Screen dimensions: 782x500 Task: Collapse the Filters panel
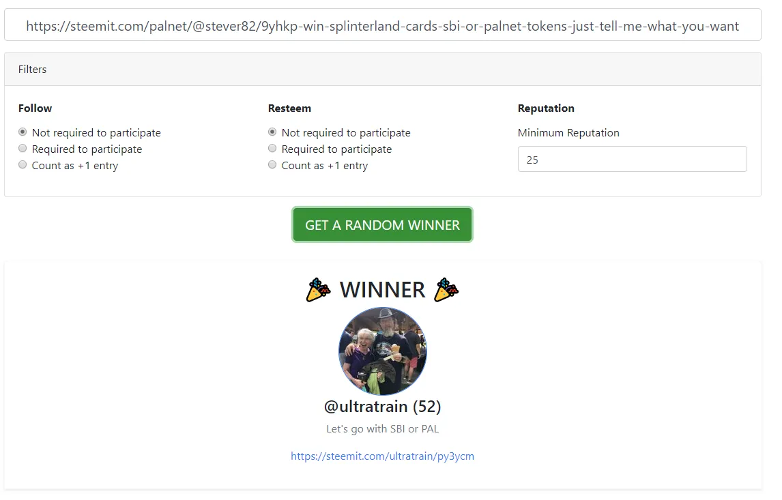[x=32, y=69]
